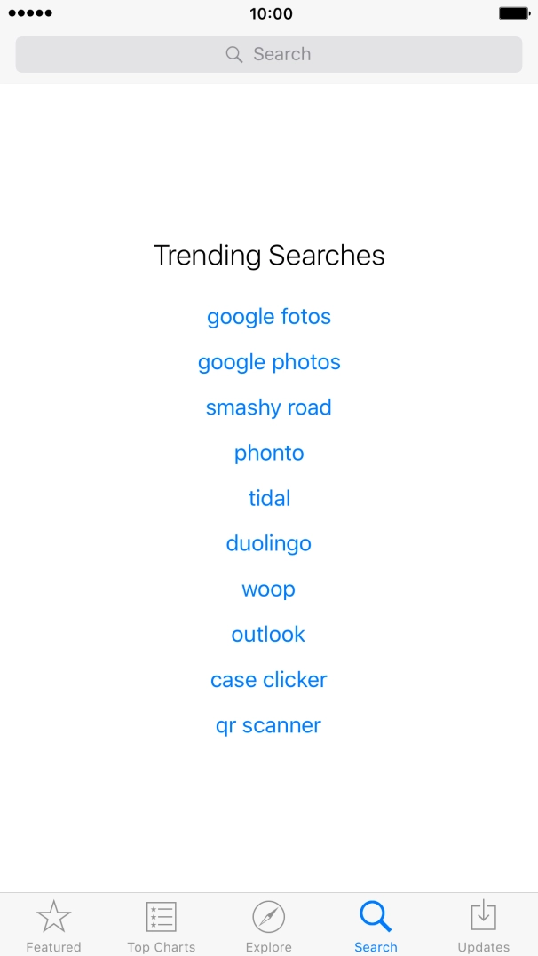Open the outlook trending search

[x=268, y=634]
